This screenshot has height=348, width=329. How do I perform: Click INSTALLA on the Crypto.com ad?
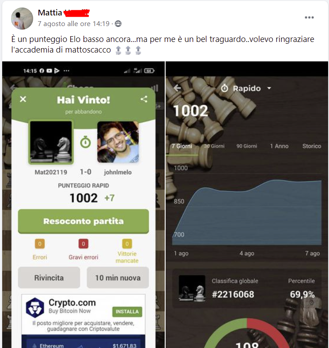click(127, 312)
